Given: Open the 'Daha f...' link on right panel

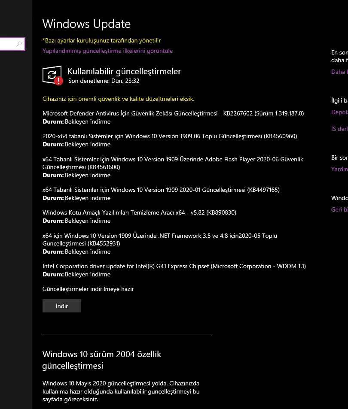Looking at the screenshot, I should point(339,72).
